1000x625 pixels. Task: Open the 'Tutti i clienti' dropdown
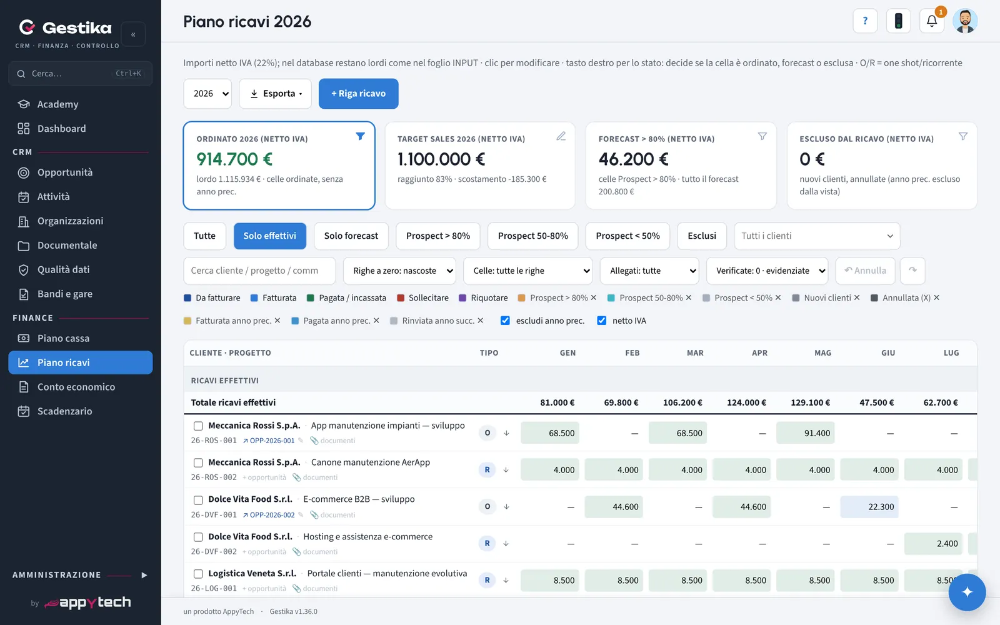pyautogui.click(x=817, y=236)
